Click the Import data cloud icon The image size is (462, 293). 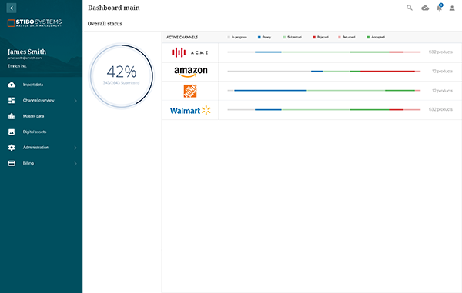12,85
